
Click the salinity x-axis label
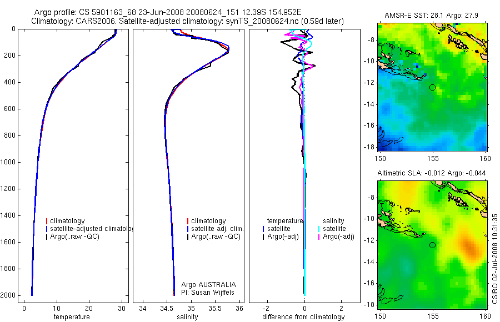pos(187,317)
